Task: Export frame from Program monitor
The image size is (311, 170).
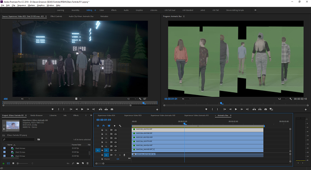Action: tap(266, 109)
